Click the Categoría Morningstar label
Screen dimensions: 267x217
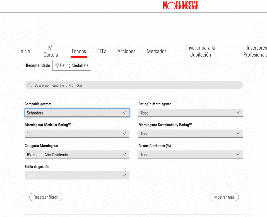click(x=42, y=146)
